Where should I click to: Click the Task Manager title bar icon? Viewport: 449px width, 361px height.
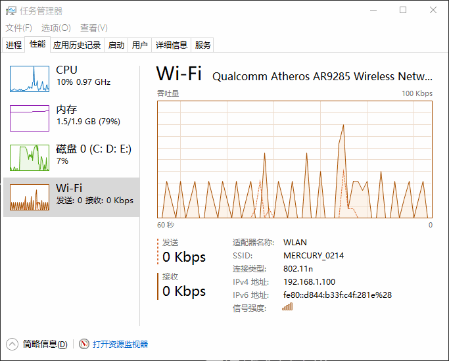[11, 11]
